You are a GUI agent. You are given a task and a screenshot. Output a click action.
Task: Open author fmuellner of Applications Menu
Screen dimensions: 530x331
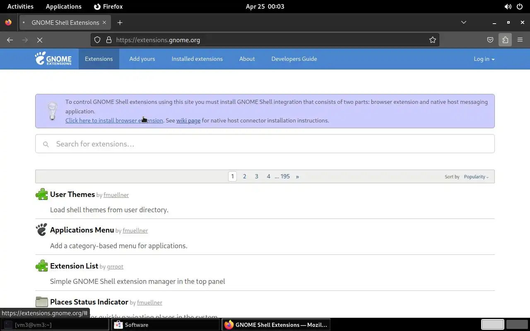tap(135, 230)
